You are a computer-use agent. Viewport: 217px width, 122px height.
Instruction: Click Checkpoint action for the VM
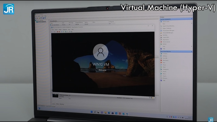165,69
